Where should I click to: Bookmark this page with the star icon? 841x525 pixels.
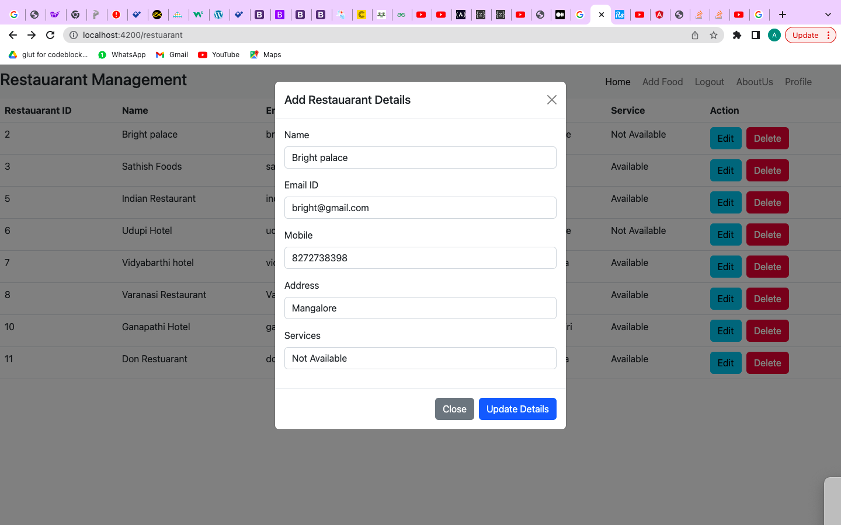click(x=714, y=35)
